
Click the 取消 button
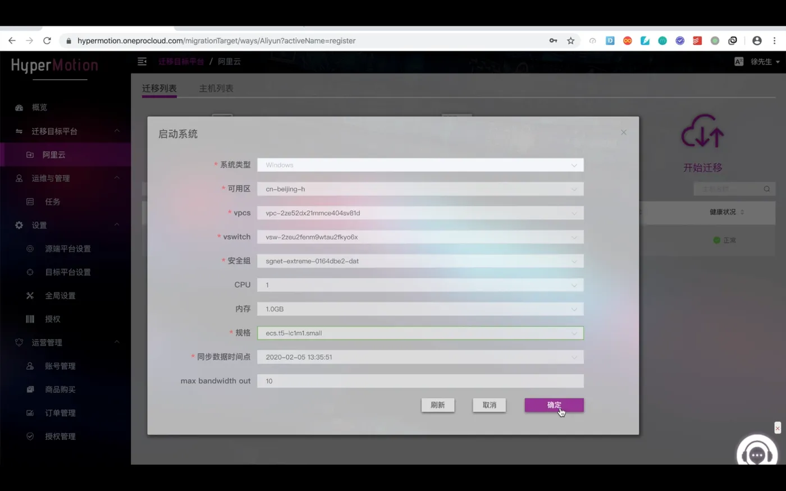click(489, 405)
